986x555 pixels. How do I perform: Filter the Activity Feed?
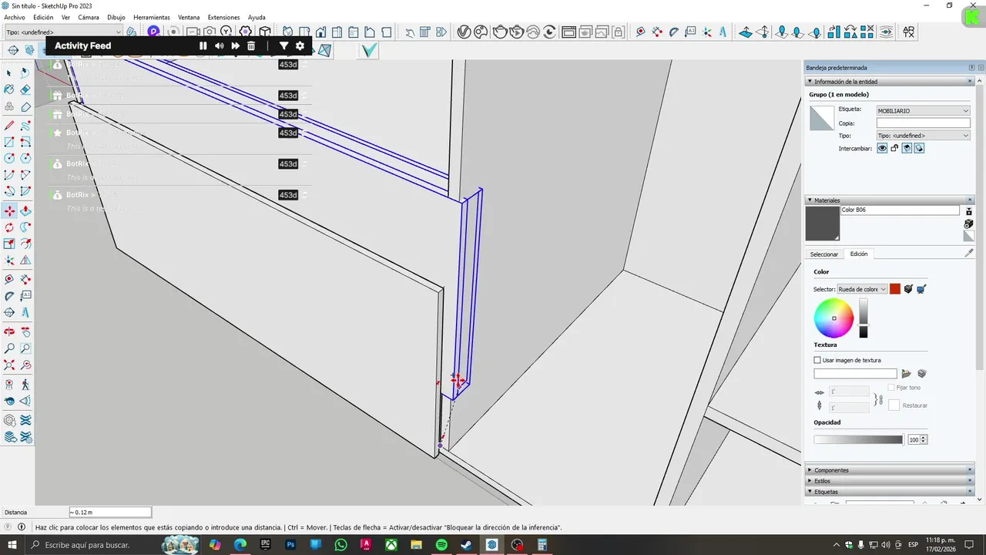[283, 46]
